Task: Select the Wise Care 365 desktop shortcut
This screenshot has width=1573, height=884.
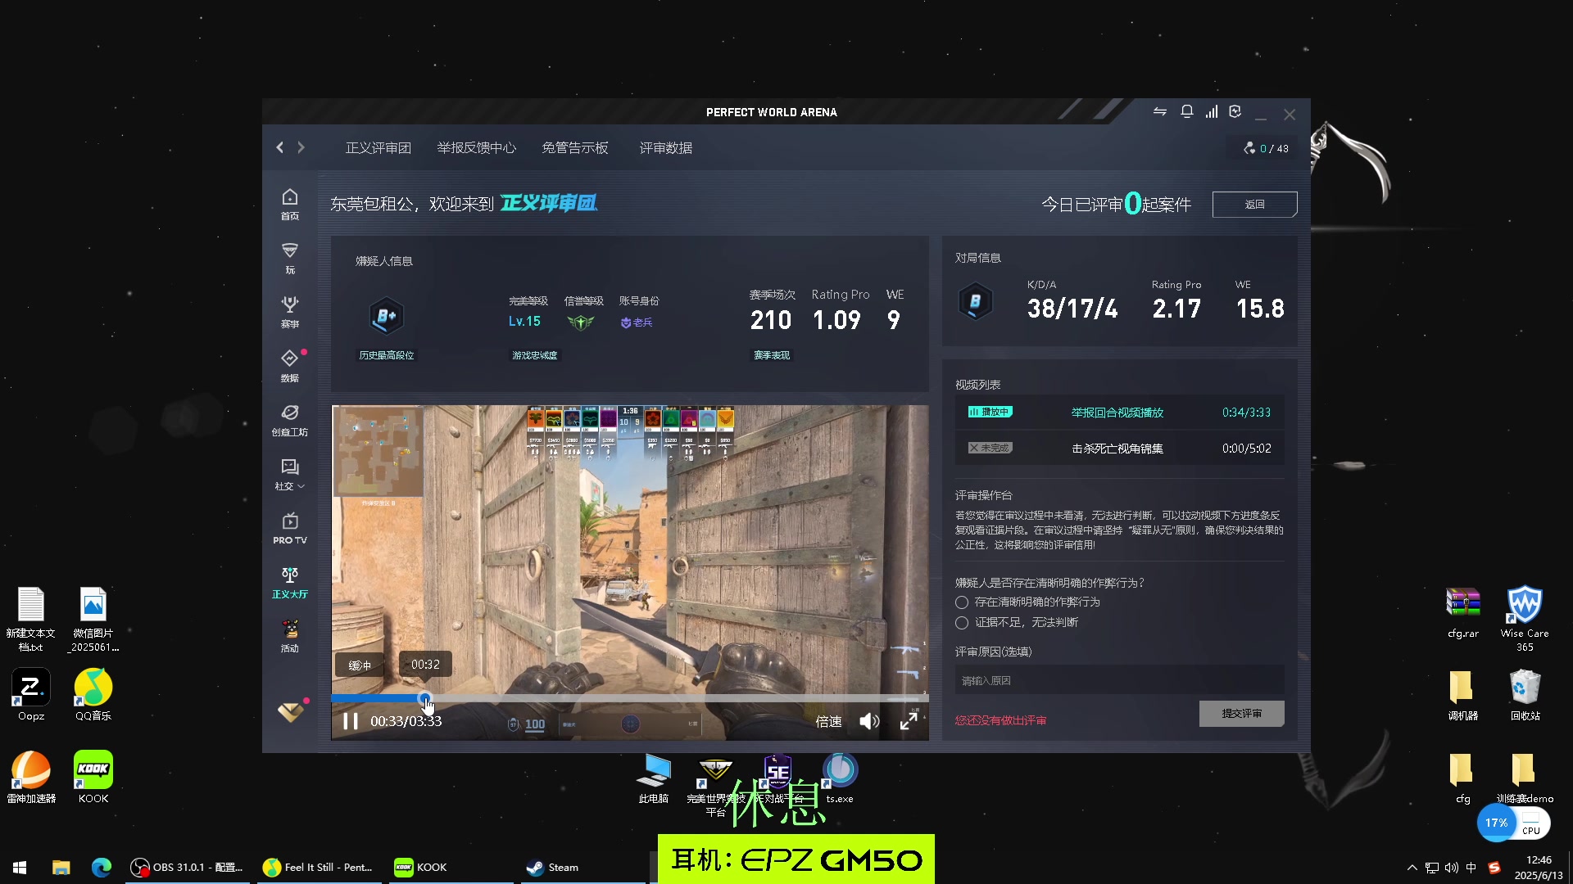Action: [1525, 619]
